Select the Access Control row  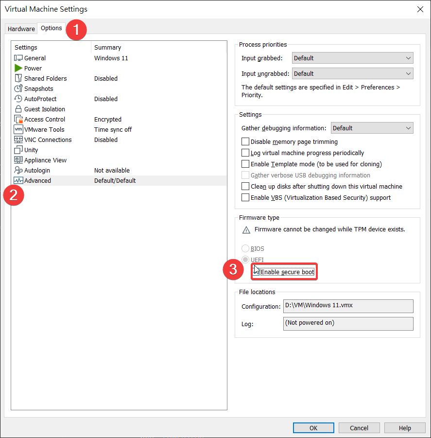(45, 120)
